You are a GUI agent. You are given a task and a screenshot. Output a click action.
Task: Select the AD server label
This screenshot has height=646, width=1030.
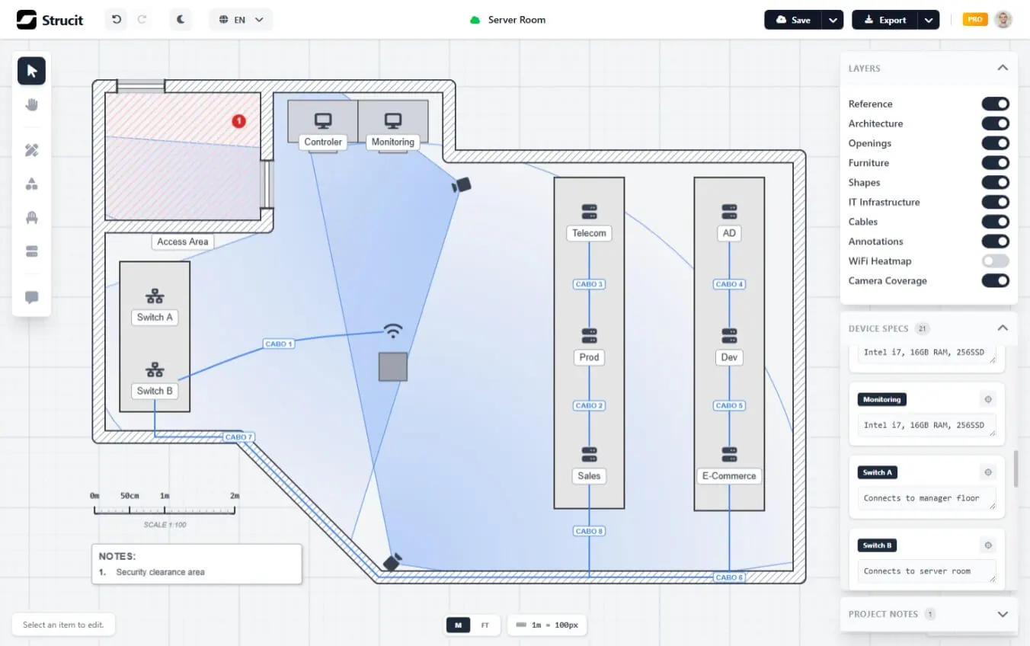click(x=729, y=233)
